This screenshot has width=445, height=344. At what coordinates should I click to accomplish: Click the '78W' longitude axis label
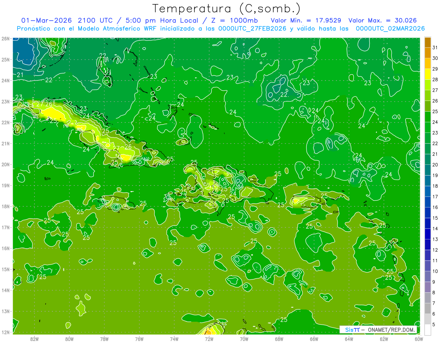click(104, 339)
